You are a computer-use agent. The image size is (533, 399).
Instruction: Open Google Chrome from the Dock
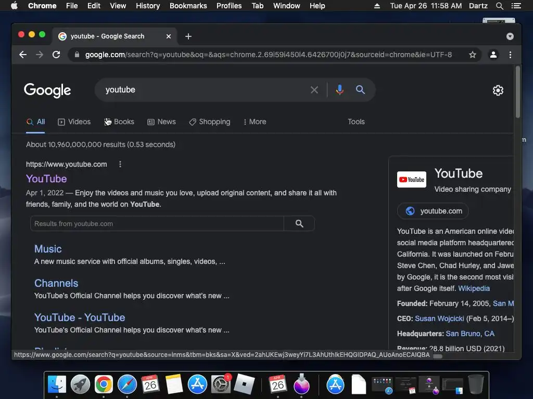[104, 384]
